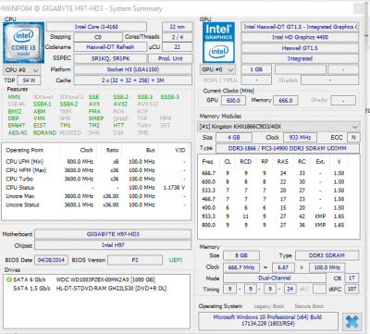This screenshot has height=334, width=370.
Task: Click the memory multiplier 6.67 value
Action: pyautogui.click(x=283, y=267)
